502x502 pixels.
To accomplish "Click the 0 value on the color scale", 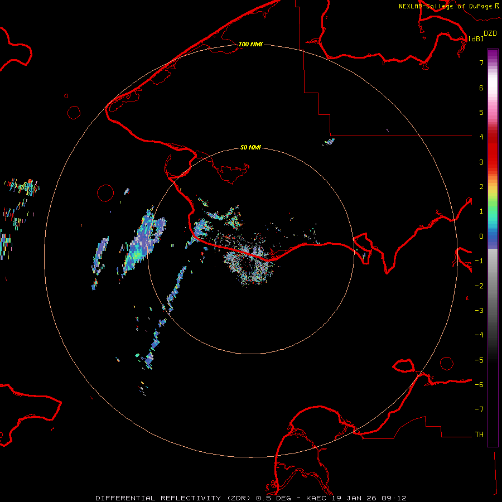I will (481, 236).
